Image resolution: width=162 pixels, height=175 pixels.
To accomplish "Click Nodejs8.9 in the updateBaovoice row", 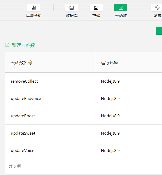I will 110,99.
